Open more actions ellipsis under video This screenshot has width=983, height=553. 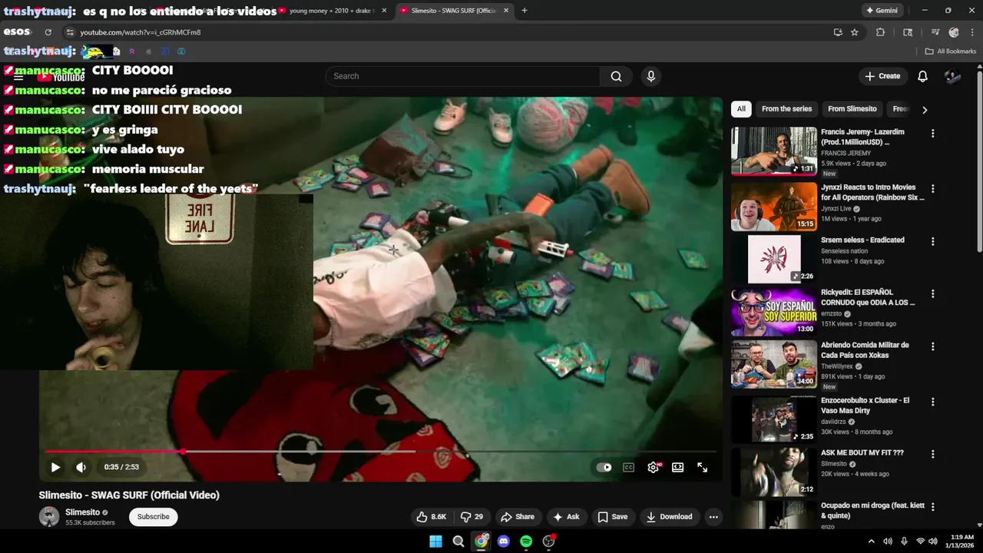(713, 517)
